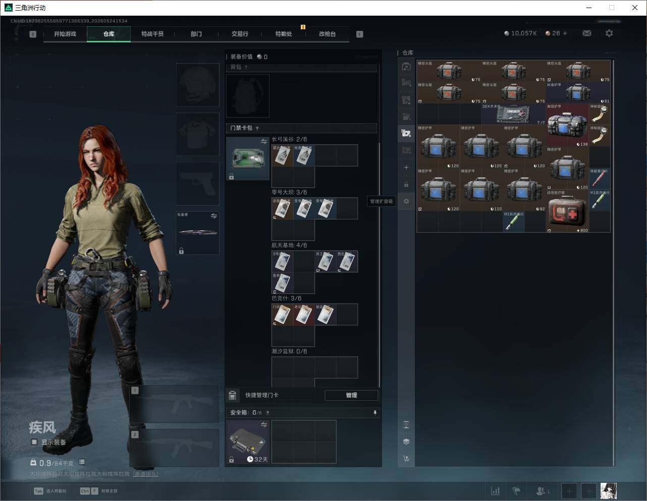This screenshot has height=501, width=647.
Task: Add a new expansion box with plus icon
Action: pos(406,167)
